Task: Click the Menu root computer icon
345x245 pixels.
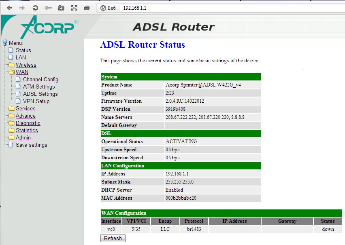Action: click(5, 42)
